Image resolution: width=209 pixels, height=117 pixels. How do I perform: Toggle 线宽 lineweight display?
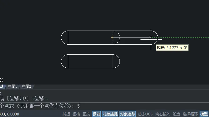point(176,114)
